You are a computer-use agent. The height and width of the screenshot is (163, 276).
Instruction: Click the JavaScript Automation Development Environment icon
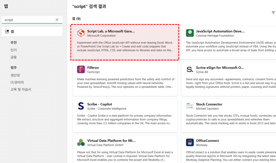point(190,33)
